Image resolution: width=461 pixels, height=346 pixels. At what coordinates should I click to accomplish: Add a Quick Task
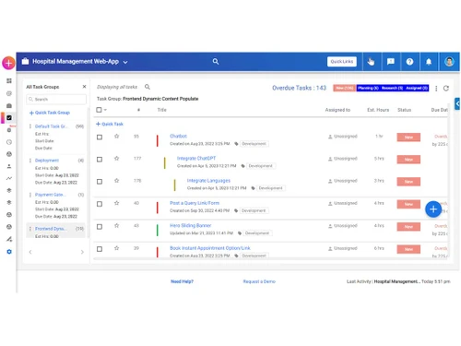click(x=110, y=124)
